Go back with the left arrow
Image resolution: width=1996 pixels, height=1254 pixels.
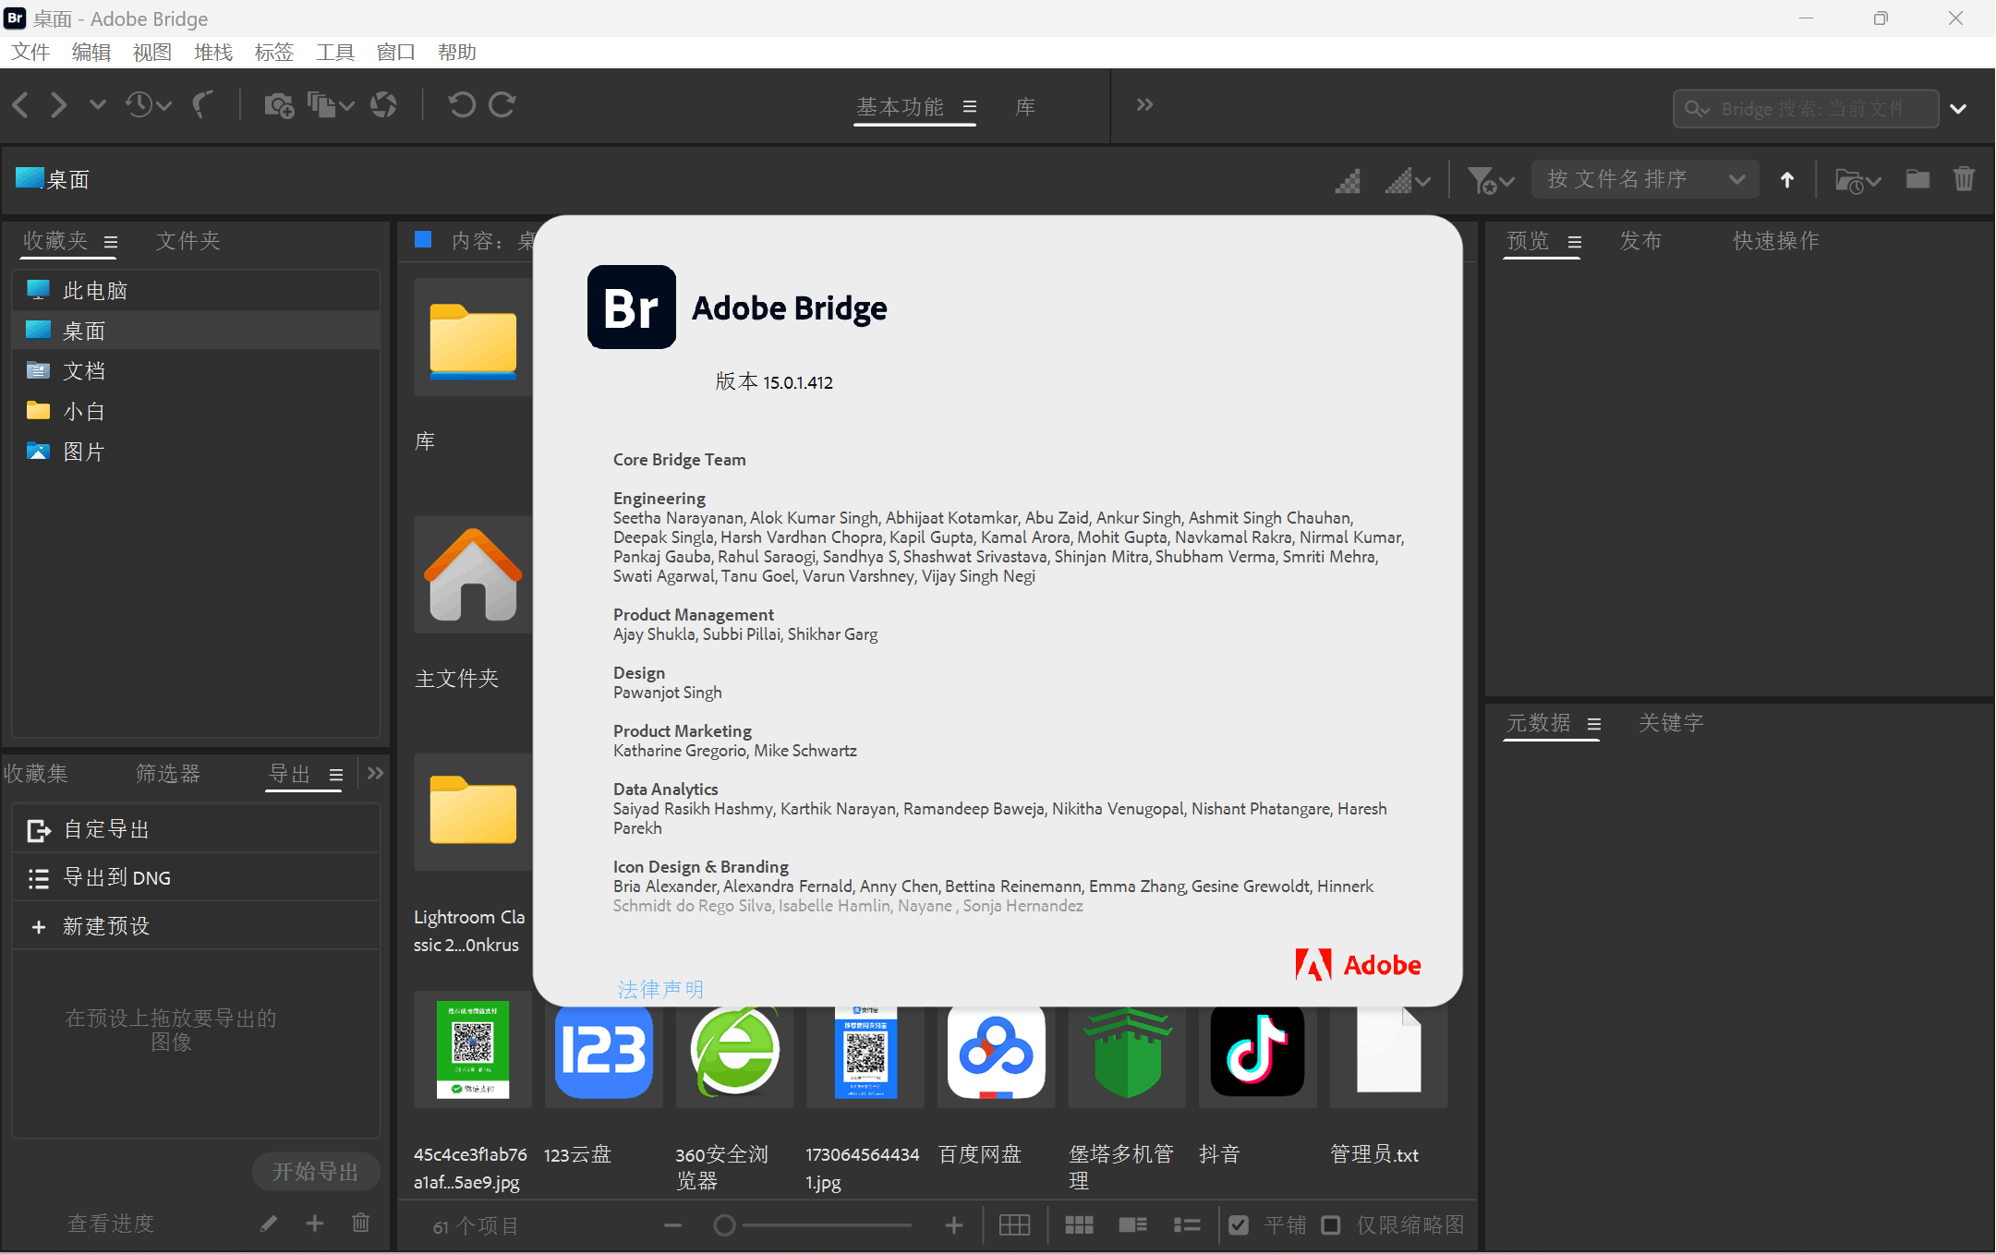pyautogui.click(x=20, y=105)
